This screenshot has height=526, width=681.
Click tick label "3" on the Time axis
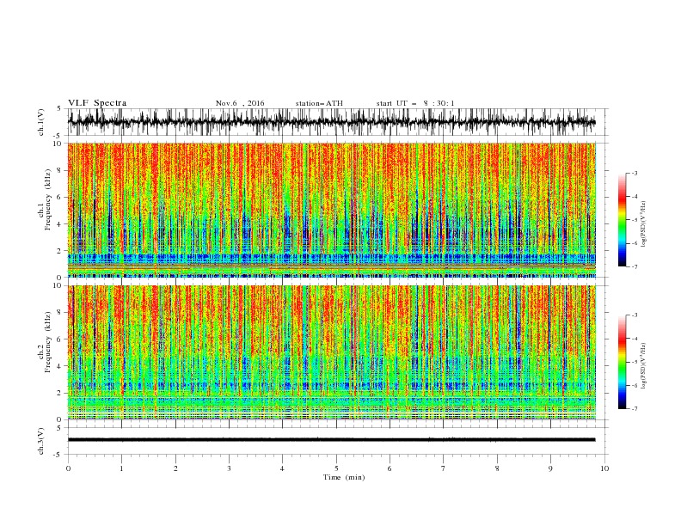pyautogui.click(x=229, y=468)
